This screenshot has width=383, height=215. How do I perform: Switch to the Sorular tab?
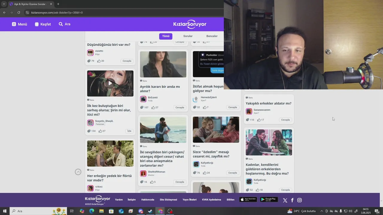[188, 36]
